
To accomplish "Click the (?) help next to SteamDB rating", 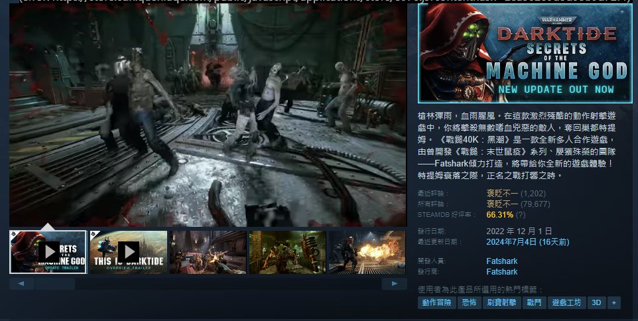I will coord(521,214).
